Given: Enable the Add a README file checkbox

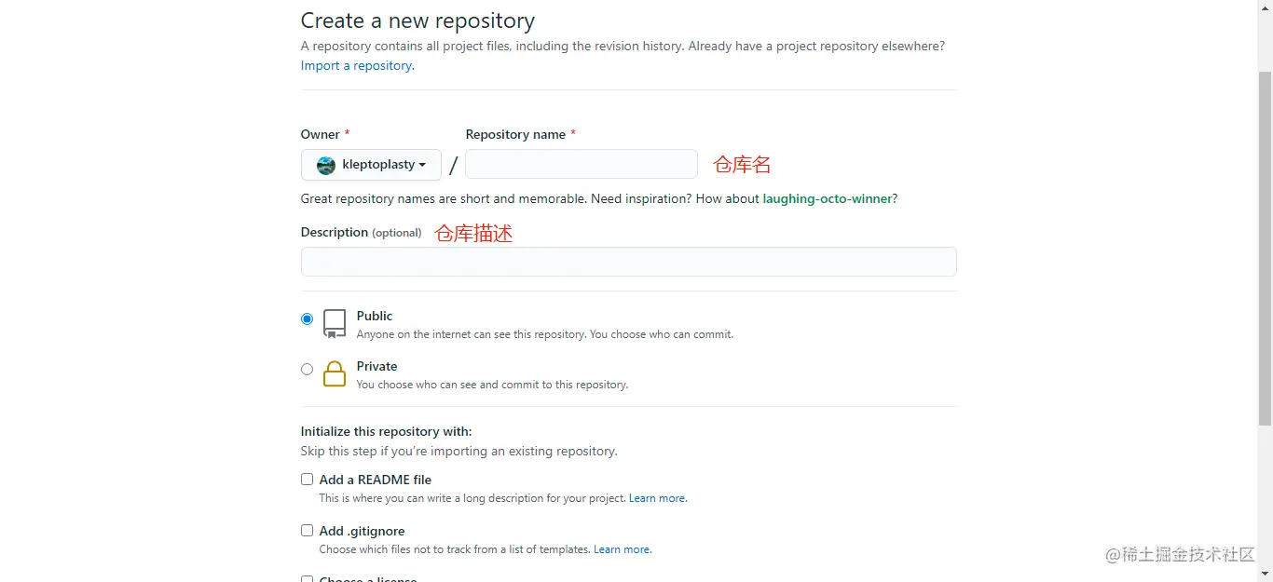Looking at the screenshot, I should (x=307, y=480).
